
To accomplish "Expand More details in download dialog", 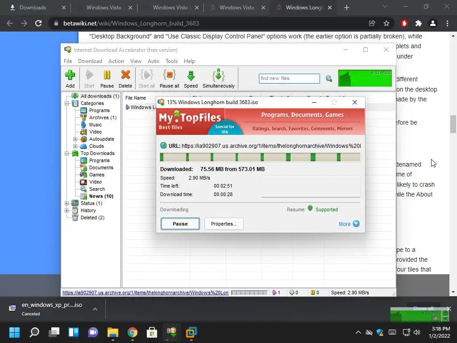I will pyautogui.click(x=349, y=224).
